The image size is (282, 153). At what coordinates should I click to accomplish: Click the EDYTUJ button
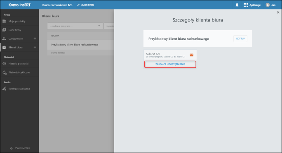coord(240,38)
